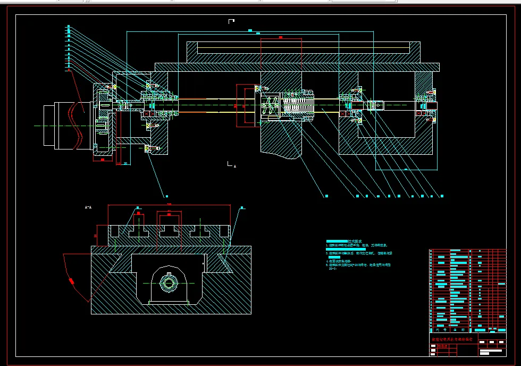The image size is (521, 366).
Task: Select the first numbered technical requirement line
Action: (357, 245)
